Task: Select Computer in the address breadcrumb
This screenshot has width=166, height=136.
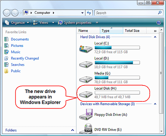Action: (42, 13)
